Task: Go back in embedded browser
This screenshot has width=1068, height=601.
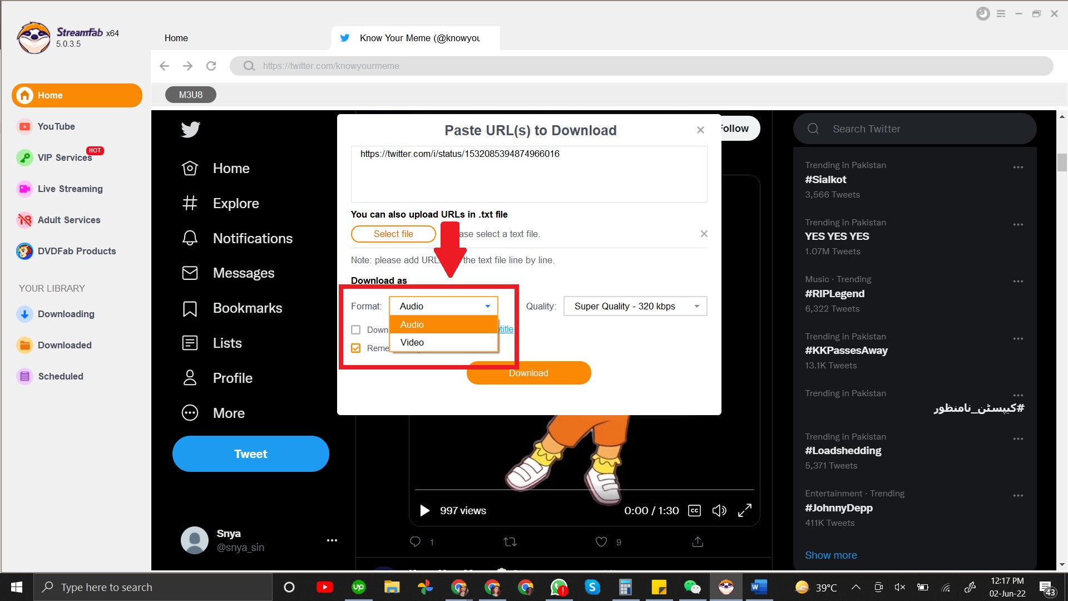Action: [164, 66]
